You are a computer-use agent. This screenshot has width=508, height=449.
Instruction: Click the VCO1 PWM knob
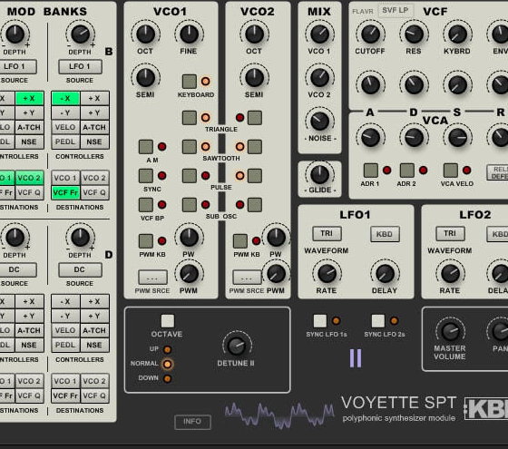coord(190,274)
